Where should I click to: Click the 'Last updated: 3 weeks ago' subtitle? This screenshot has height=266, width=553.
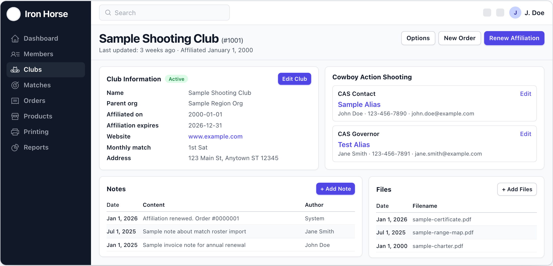click(x=137, y=50)
